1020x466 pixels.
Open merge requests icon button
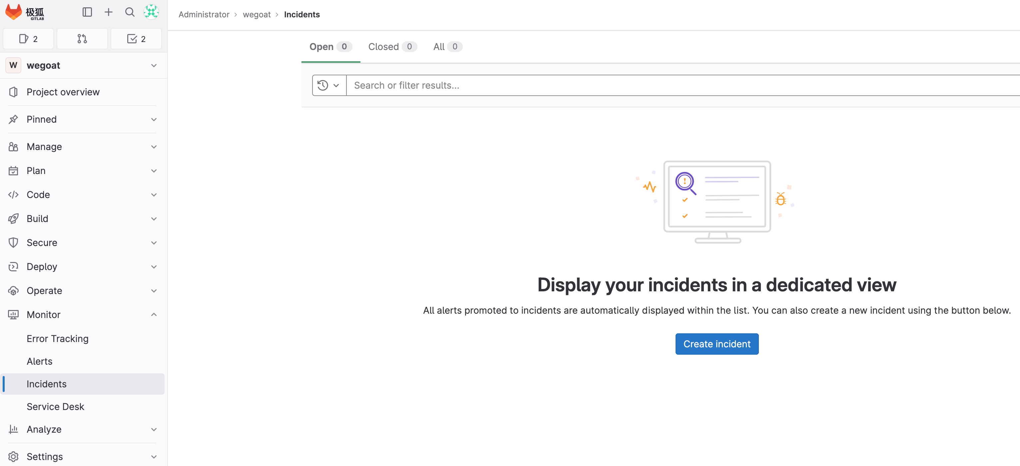(82, 39)
